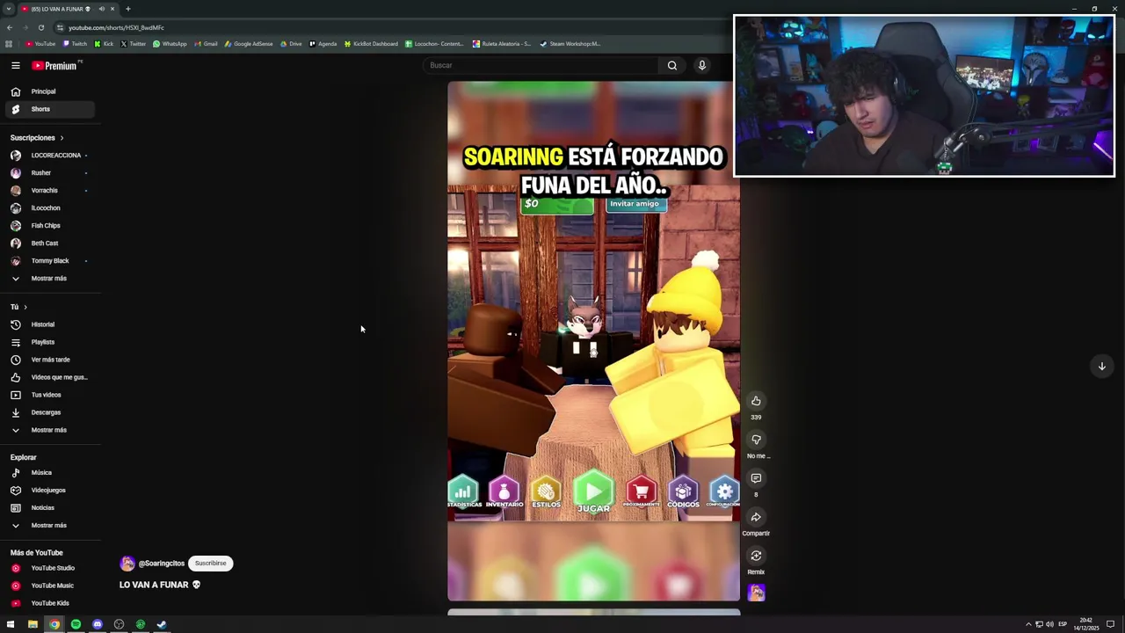The height and width of the screenshot is (633, 1125).
Task: Activate voice search microphone
Action: click(702, 65)
